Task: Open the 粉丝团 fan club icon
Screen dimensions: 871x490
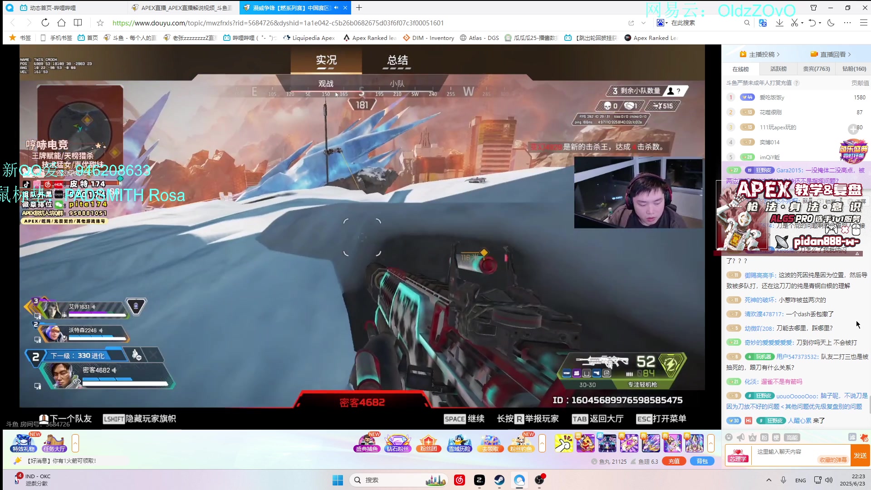Action: point(429,443)
